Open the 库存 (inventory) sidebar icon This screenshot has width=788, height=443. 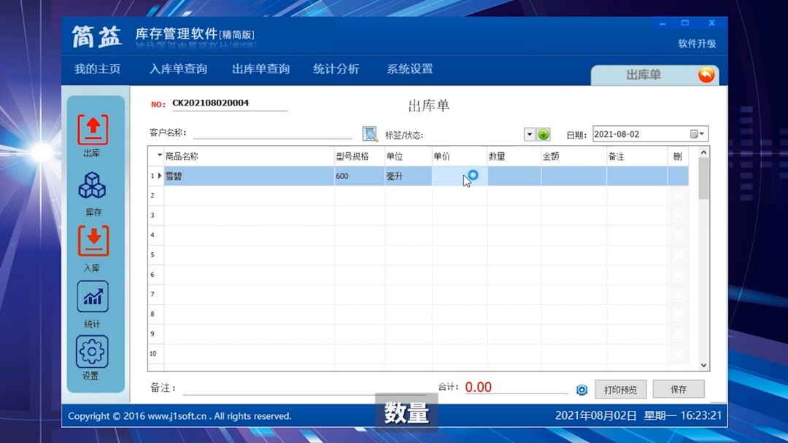(x=93, y=186)
